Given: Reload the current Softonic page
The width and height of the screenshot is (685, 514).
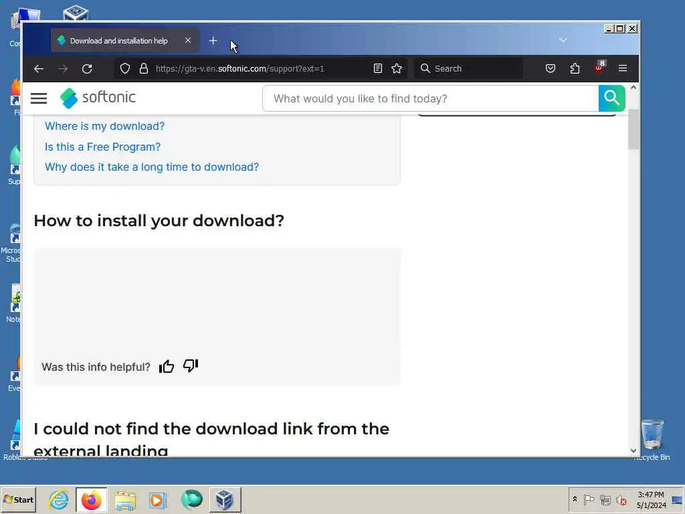Looking at the screenshot, I should point(87,69).
